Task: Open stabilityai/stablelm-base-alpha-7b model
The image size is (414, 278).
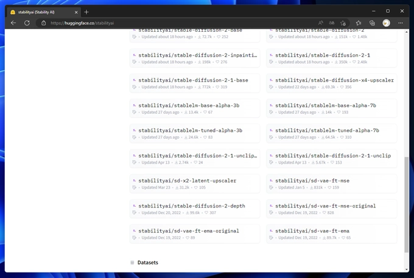Action: point(331,108)
